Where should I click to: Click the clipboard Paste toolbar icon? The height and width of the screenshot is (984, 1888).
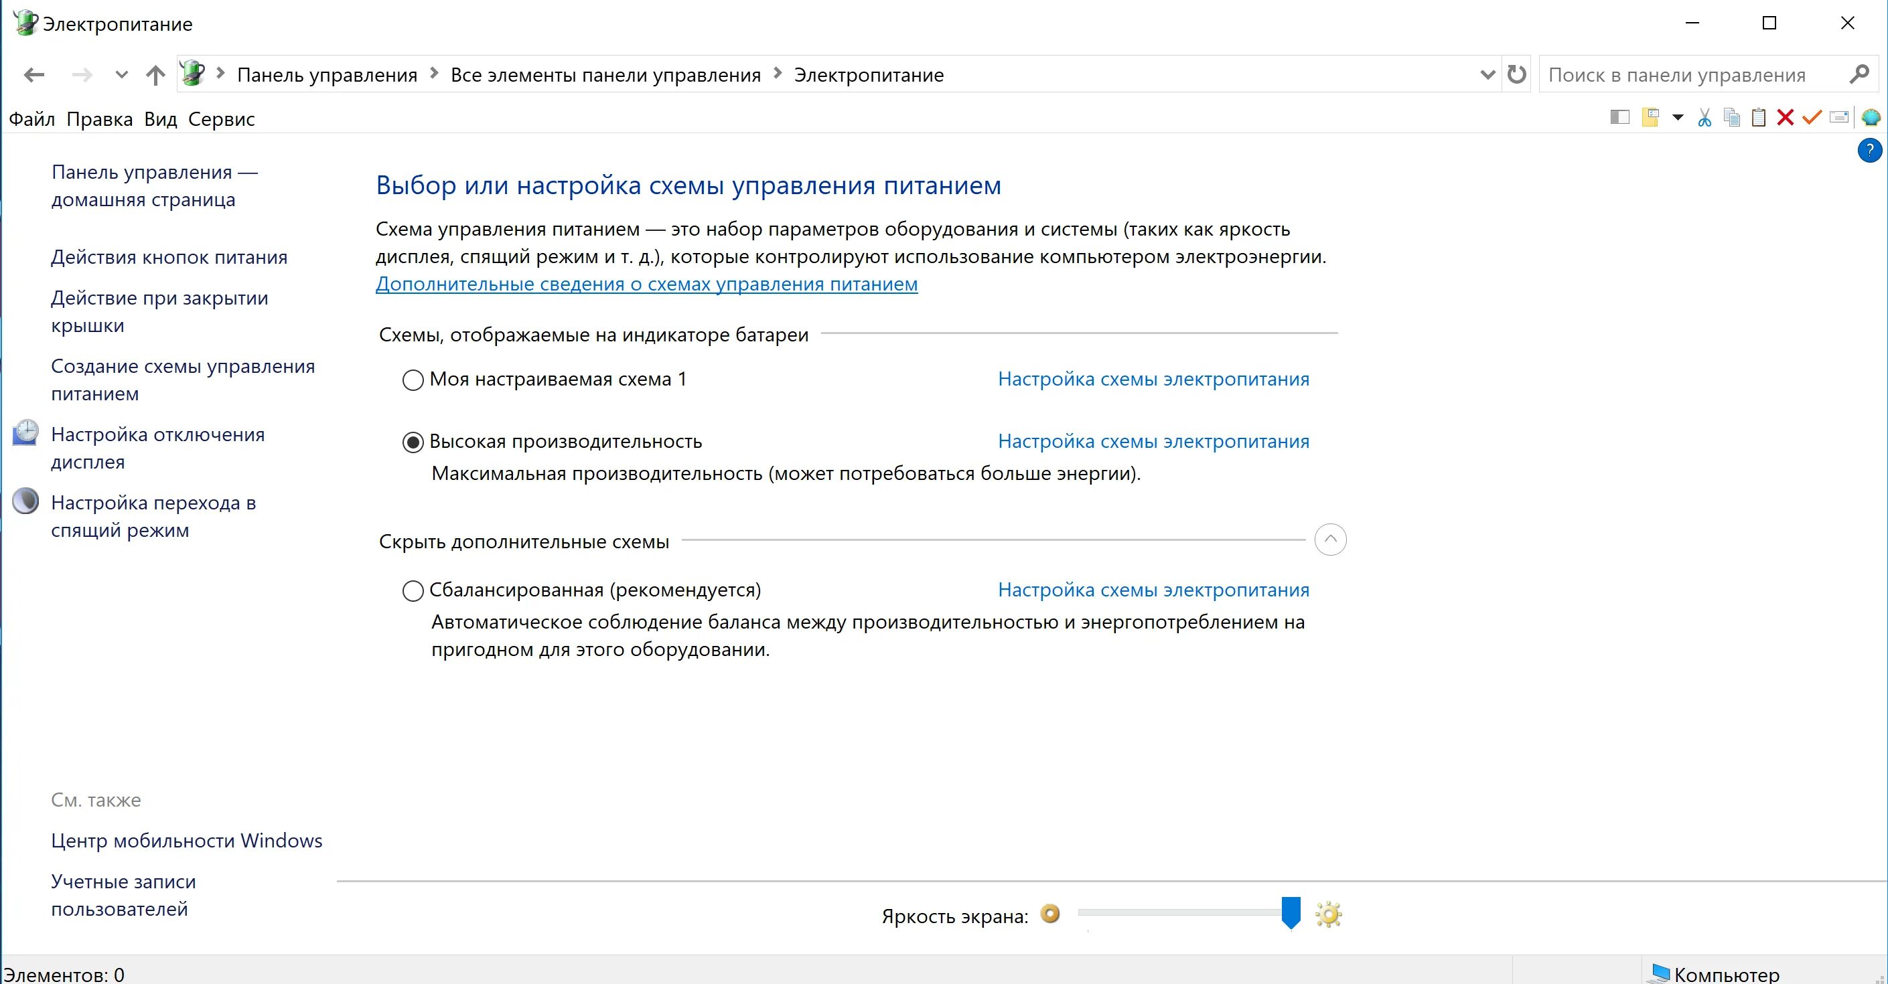pos(1758,118)
